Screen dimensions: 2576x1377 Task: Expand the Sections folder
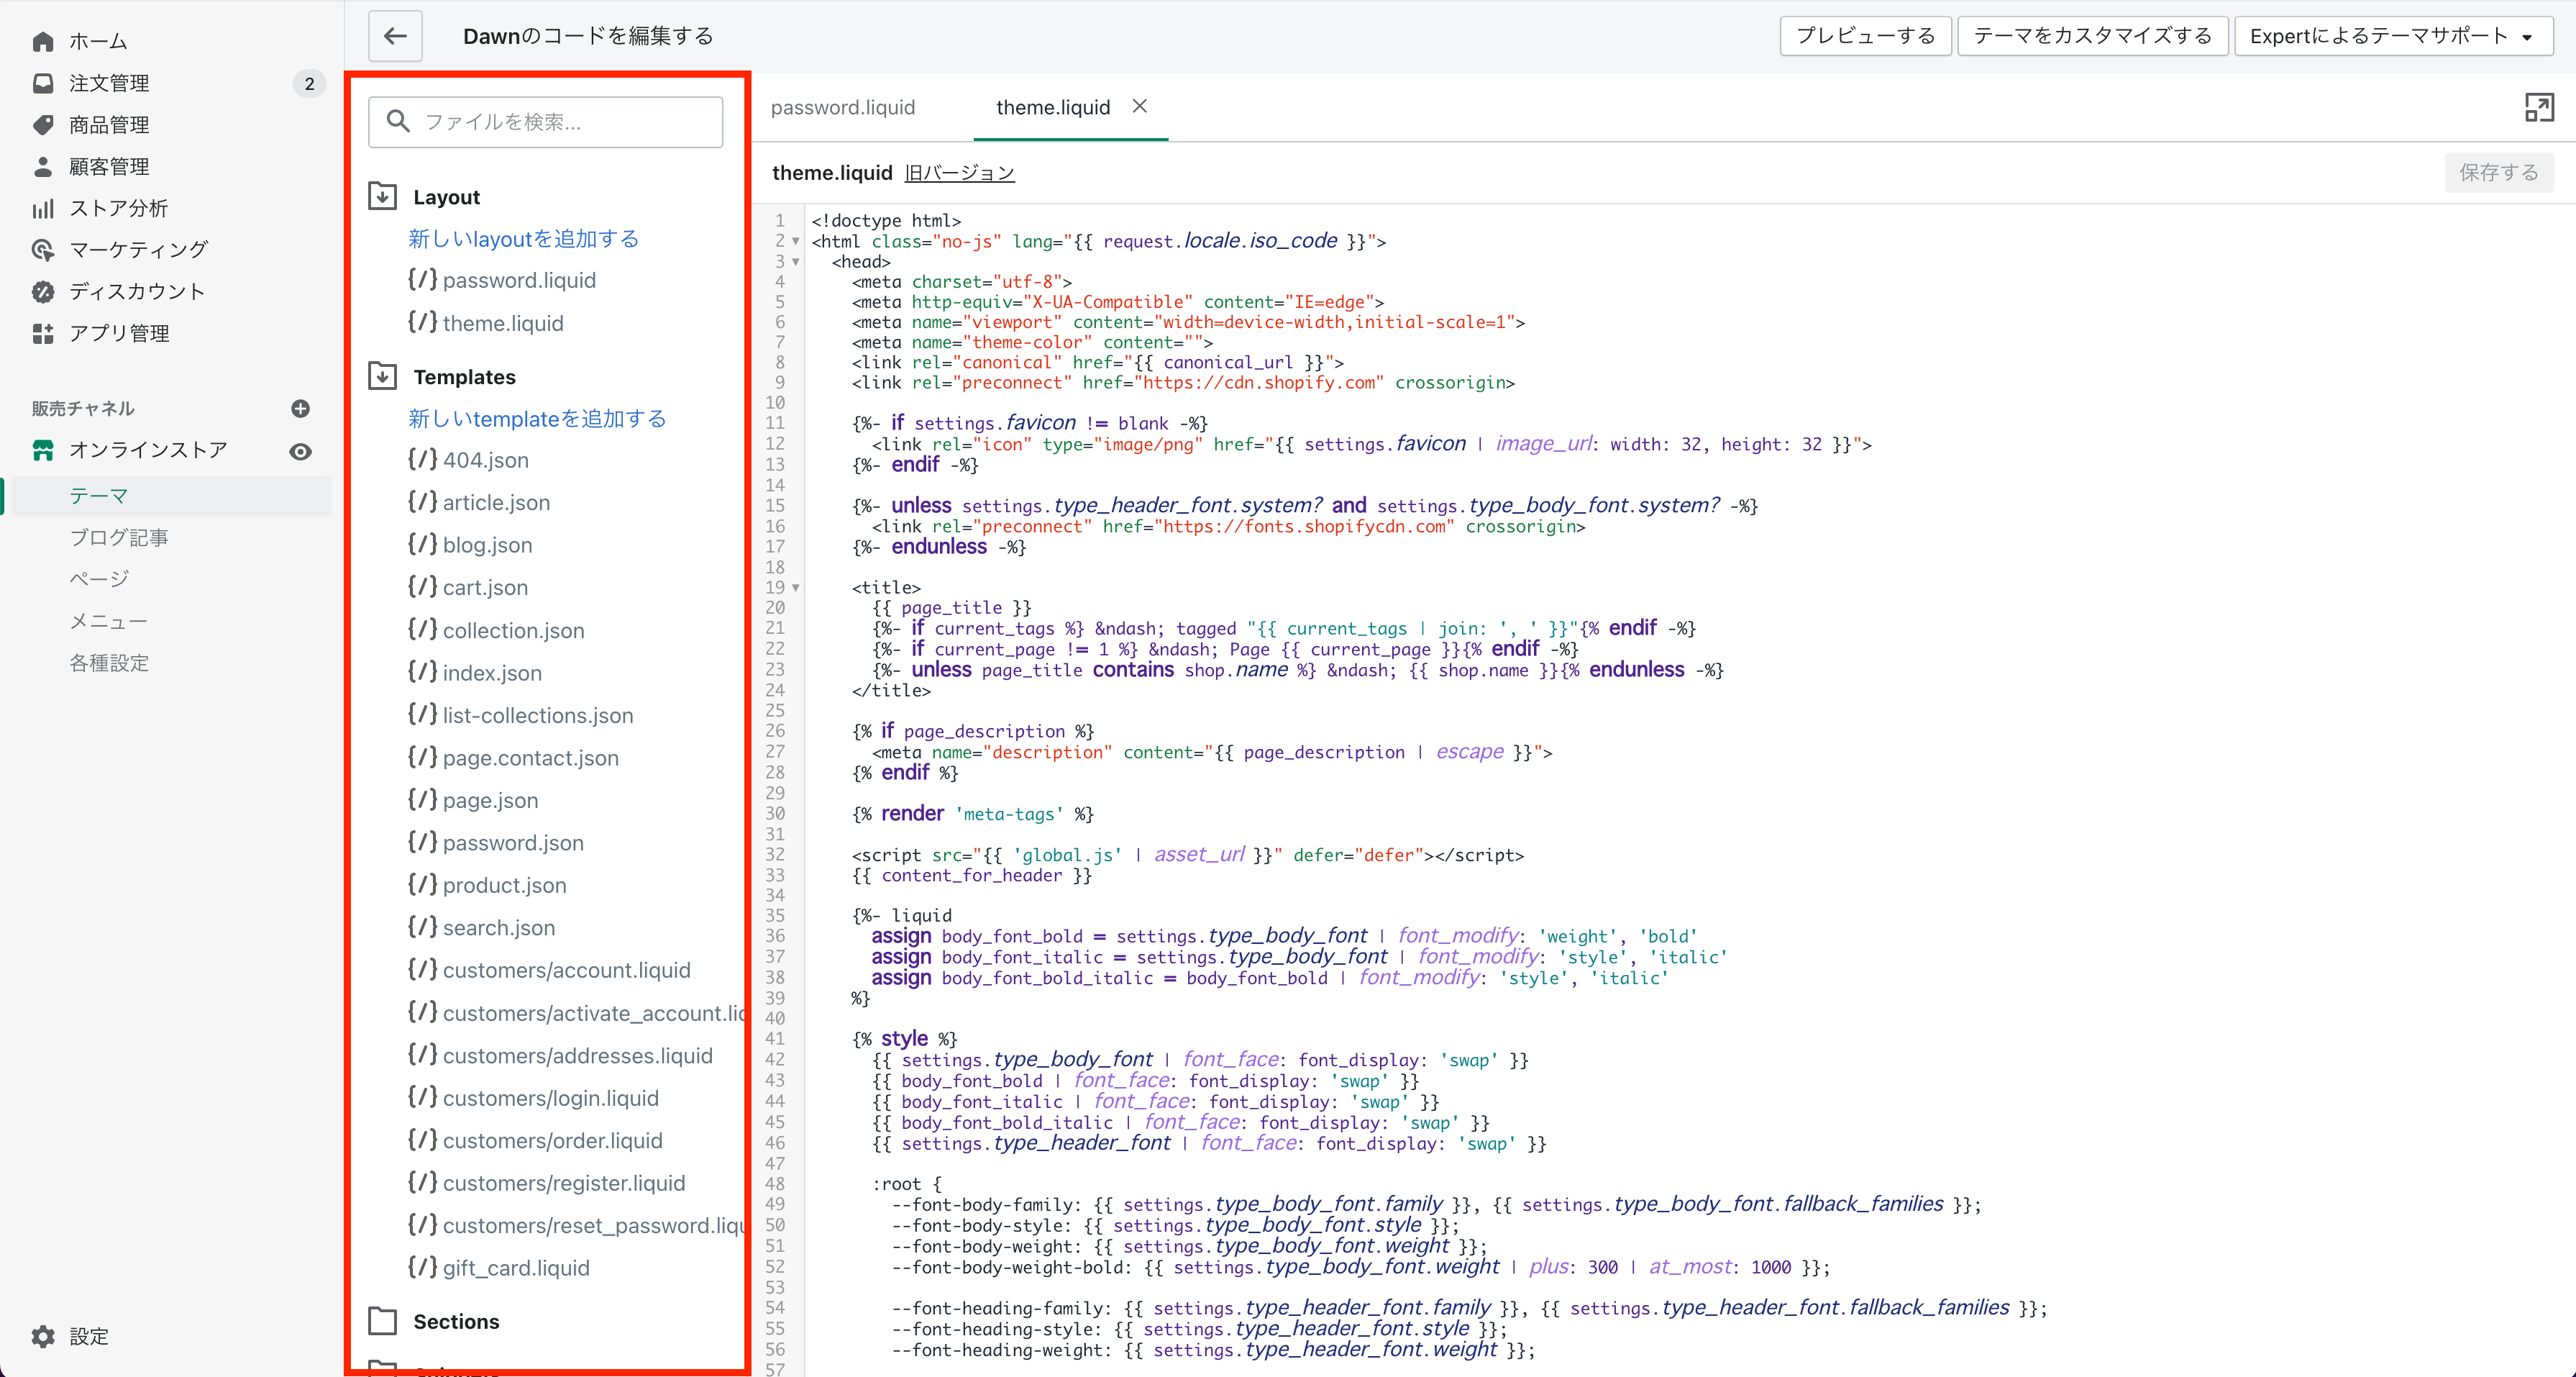383,1321
